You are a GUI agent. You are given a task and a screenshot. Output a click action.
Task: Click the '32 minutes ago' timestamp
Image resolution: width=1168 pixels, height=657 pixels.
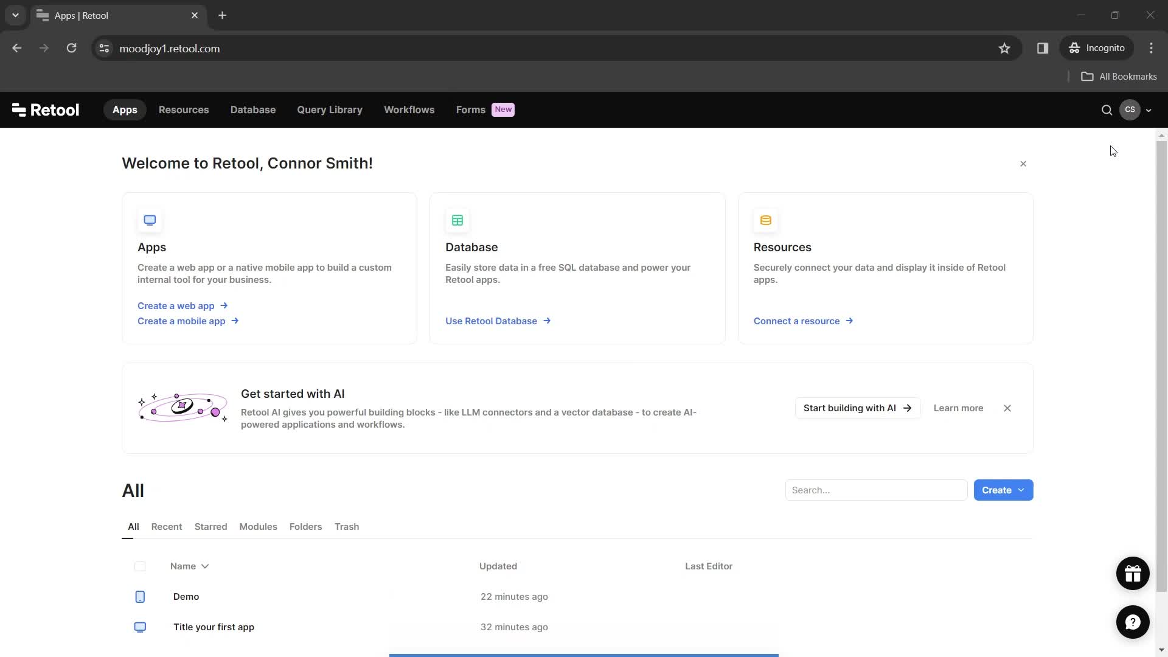coord(514,627)
